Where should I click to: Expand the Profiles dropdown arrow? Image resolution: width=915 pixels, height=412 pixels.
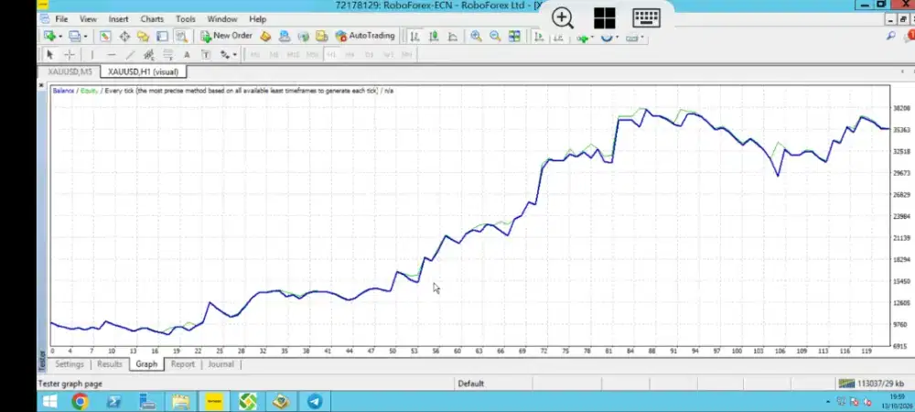(85, 37)
